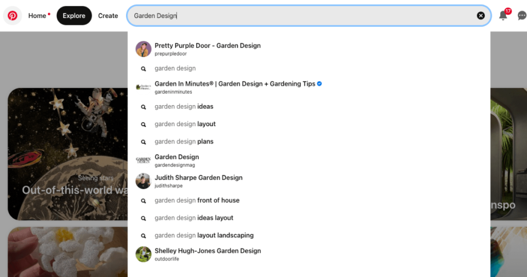Click the Garden In Minutes logo avatar
The width and height of the screenshot is (527, 277).
coord(144,88)
